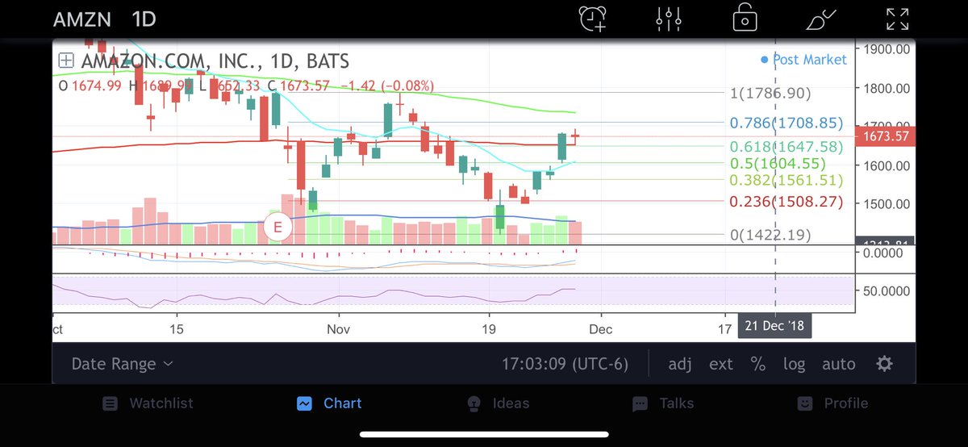This screenshot has height=447, width=968.
Task: Switch to the Chart tab
Action: pyautogui.click(x=329, y=403)
